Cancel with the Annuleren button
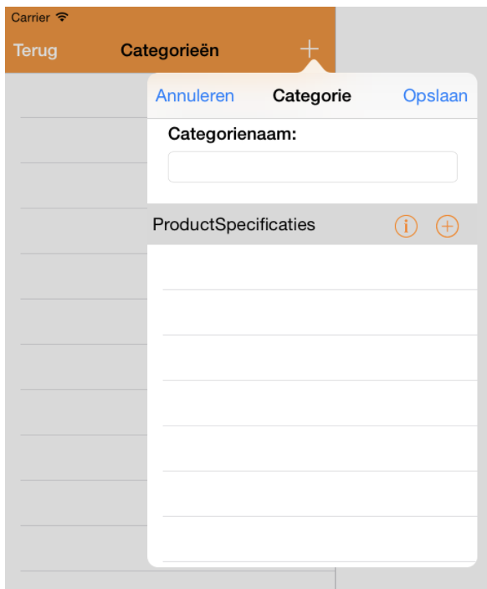Viewport: 487px width, 589px height. [x=195, y=95]
